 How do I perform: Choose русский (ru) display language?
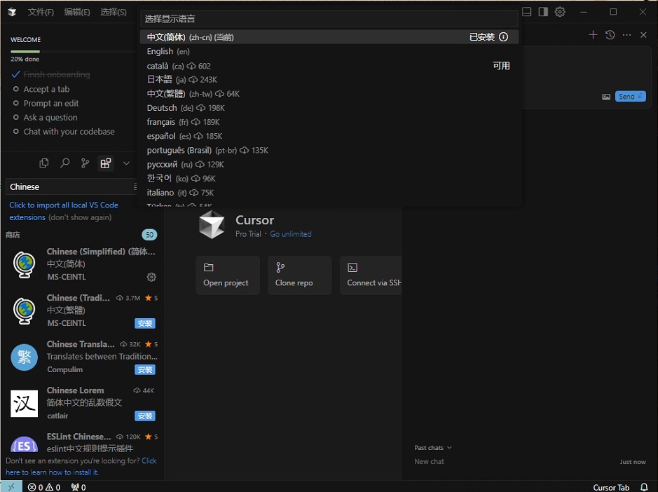[329, 164]
